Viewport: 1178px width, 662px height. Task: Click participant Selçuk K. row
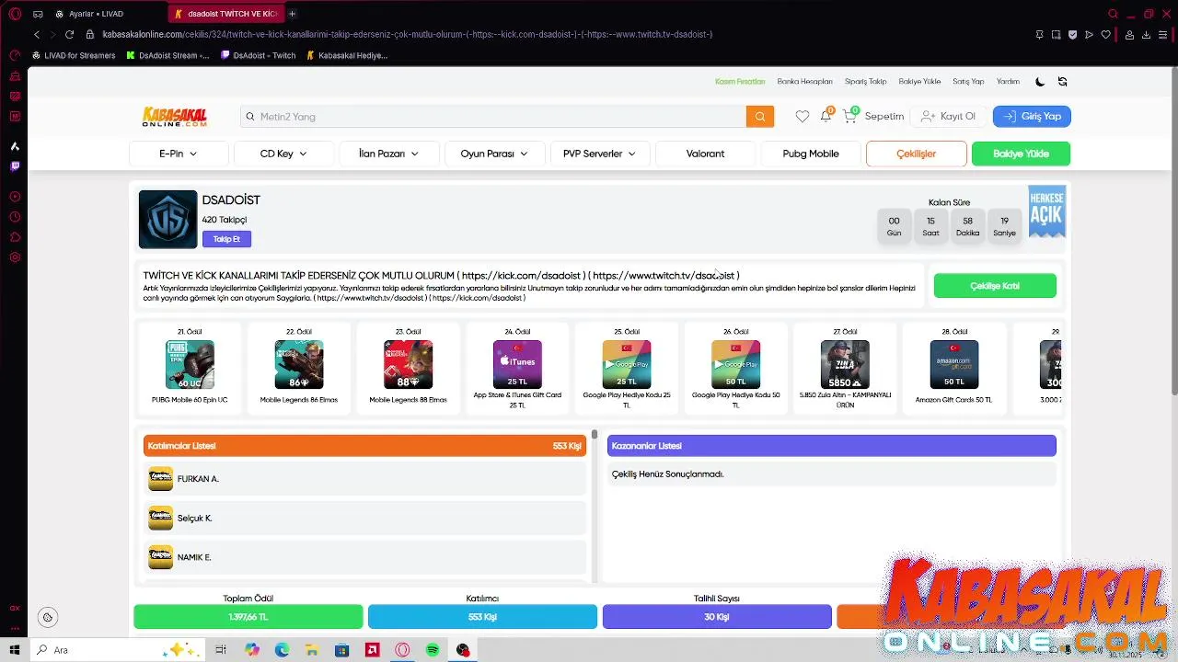[365, 518]
